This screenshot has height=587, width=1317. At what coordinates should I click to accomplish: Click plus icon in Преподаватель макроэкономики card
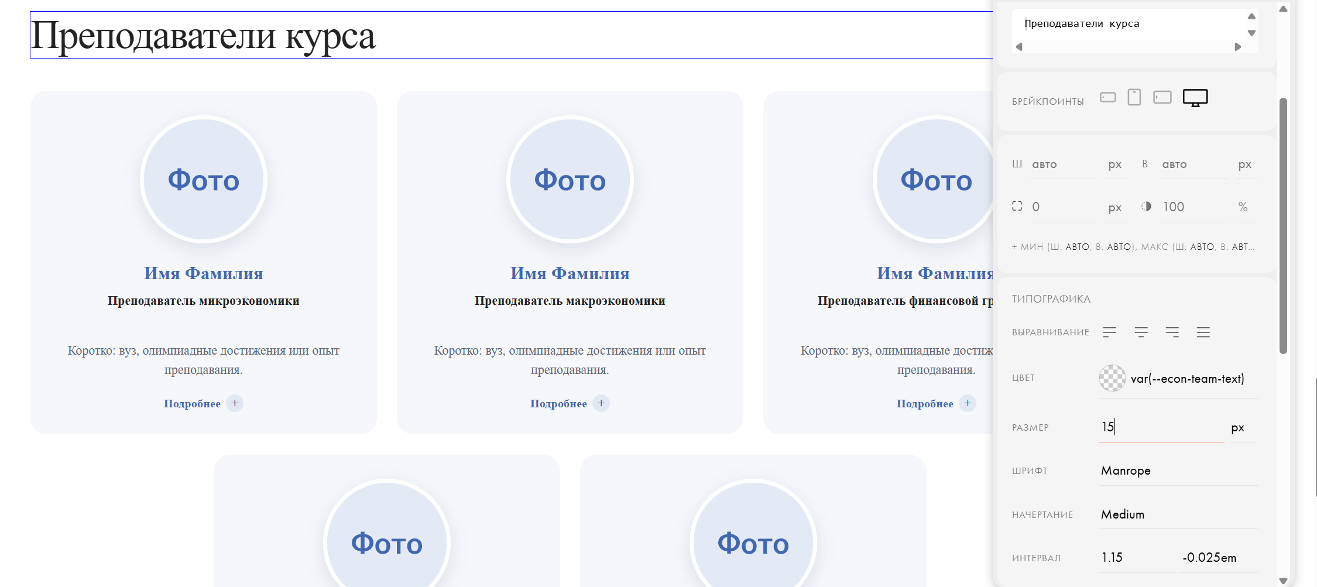(x=601, y=403)
